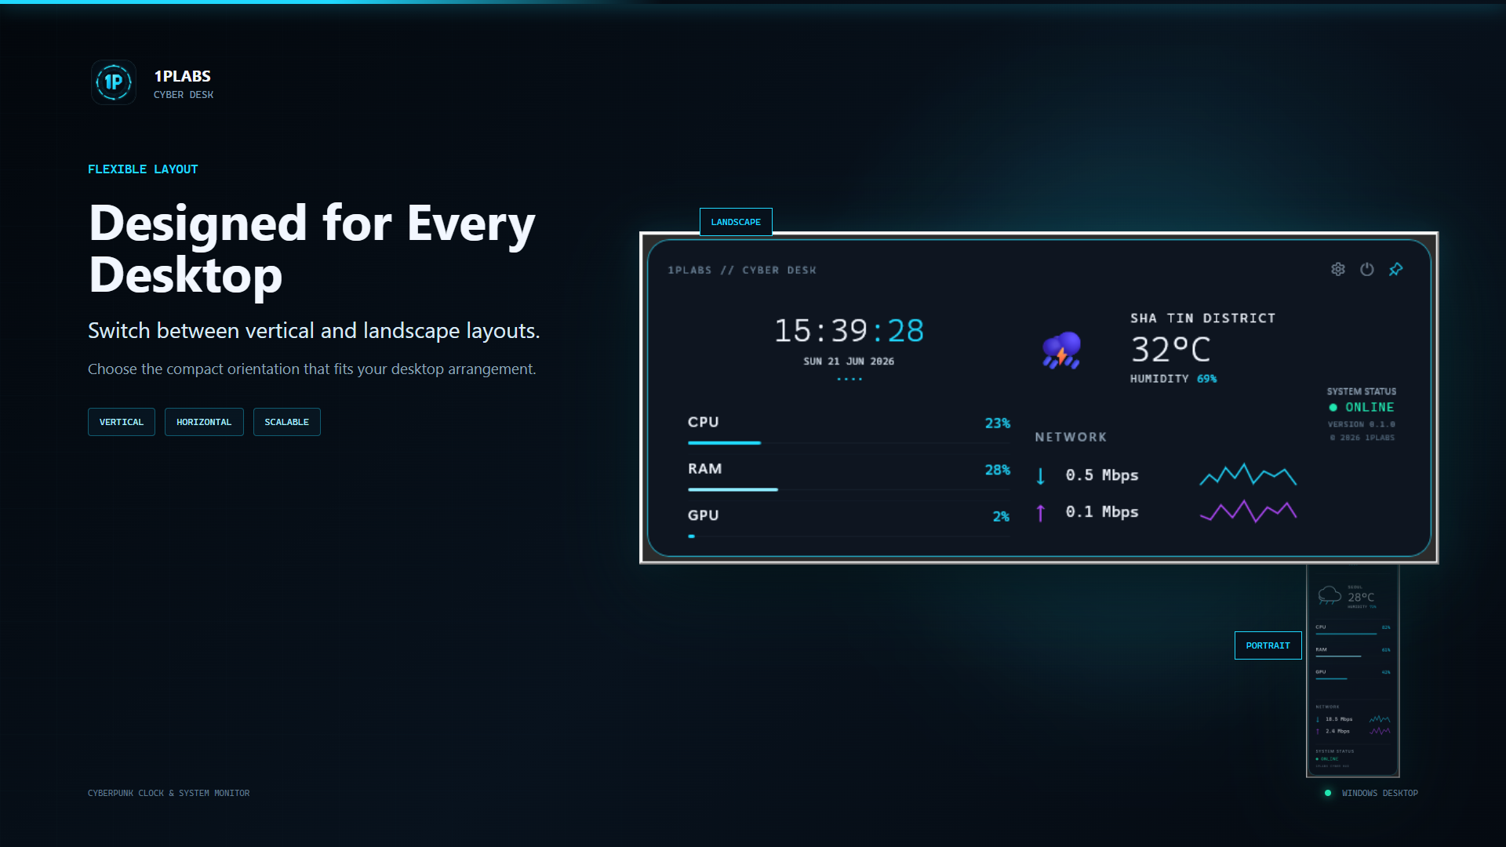Click the LANDSCAPE label

pos(736,222)
